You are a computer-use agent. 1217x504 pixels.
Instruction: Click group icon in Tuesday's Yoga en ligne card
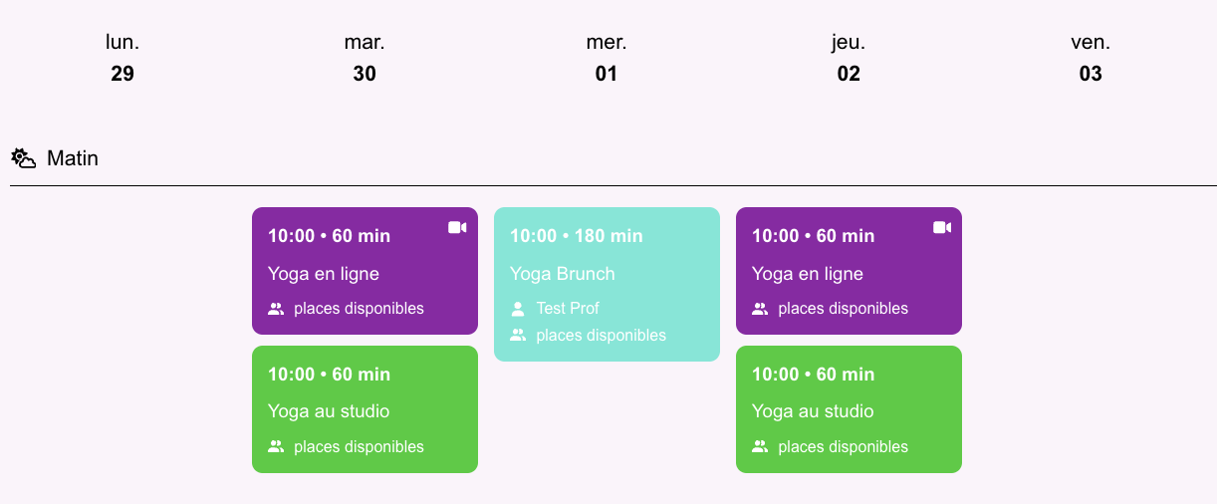tap(276, 309)
